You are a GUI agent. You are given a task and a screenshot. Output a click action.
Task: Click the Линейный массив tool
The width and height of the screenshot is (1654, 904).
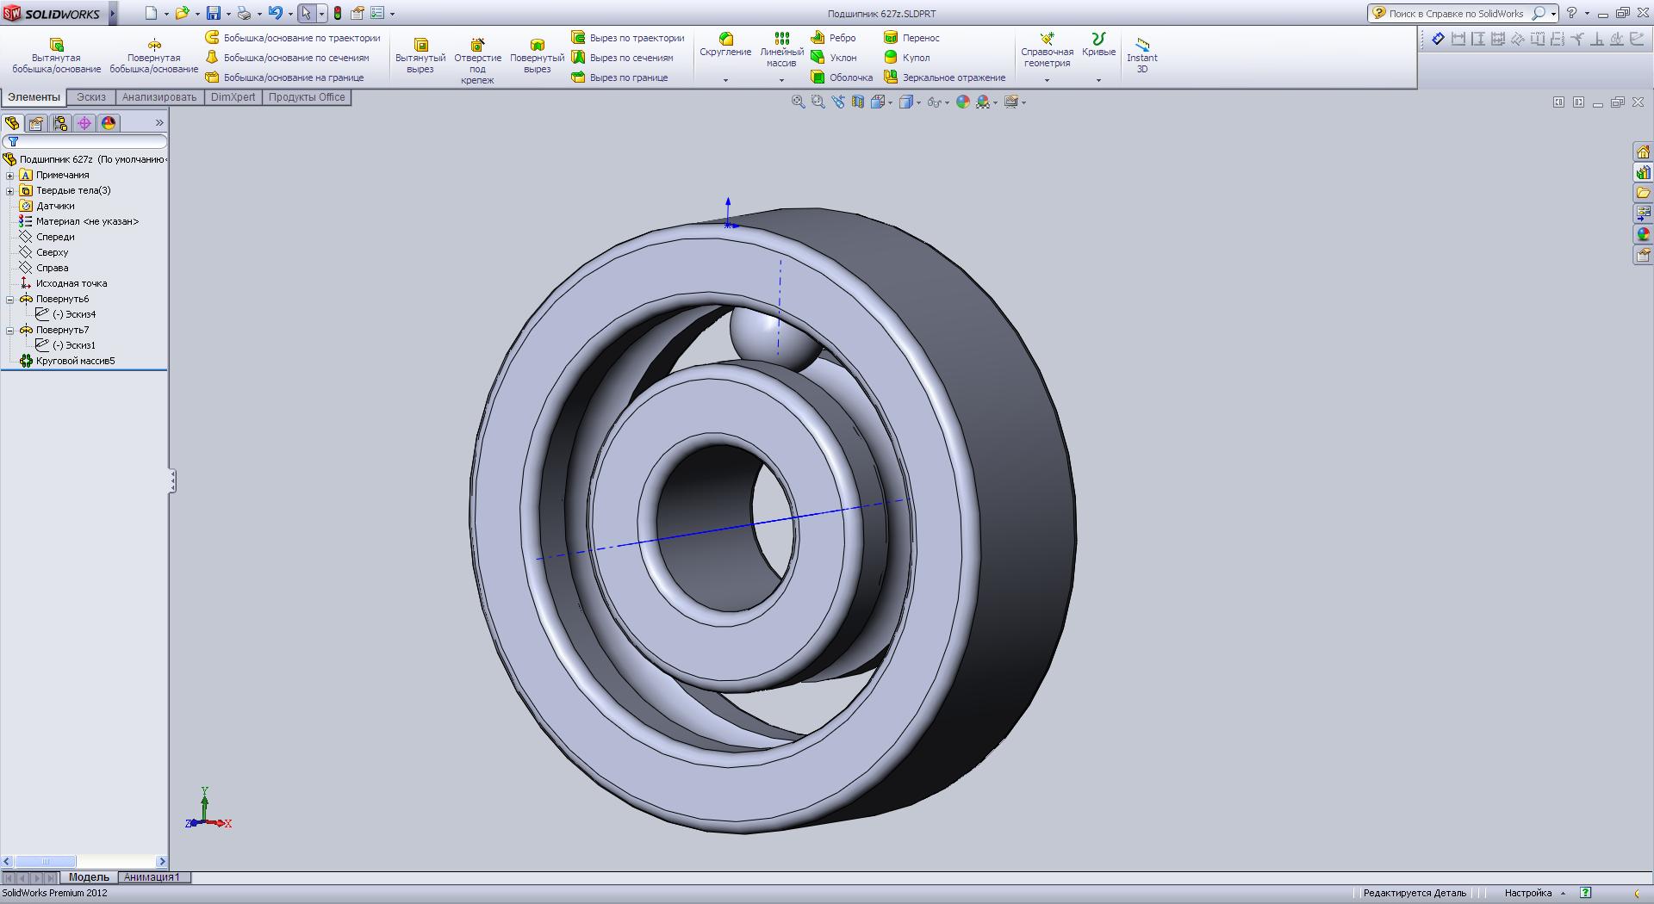click(x=781, y=50)
